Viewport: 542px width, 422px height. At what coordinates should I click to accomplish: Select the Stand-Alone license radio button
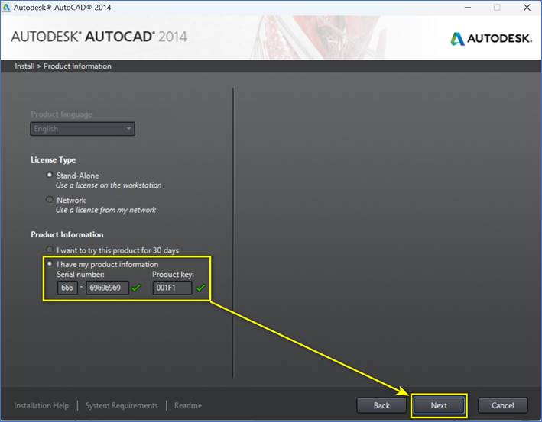click(x=50, y=175)
